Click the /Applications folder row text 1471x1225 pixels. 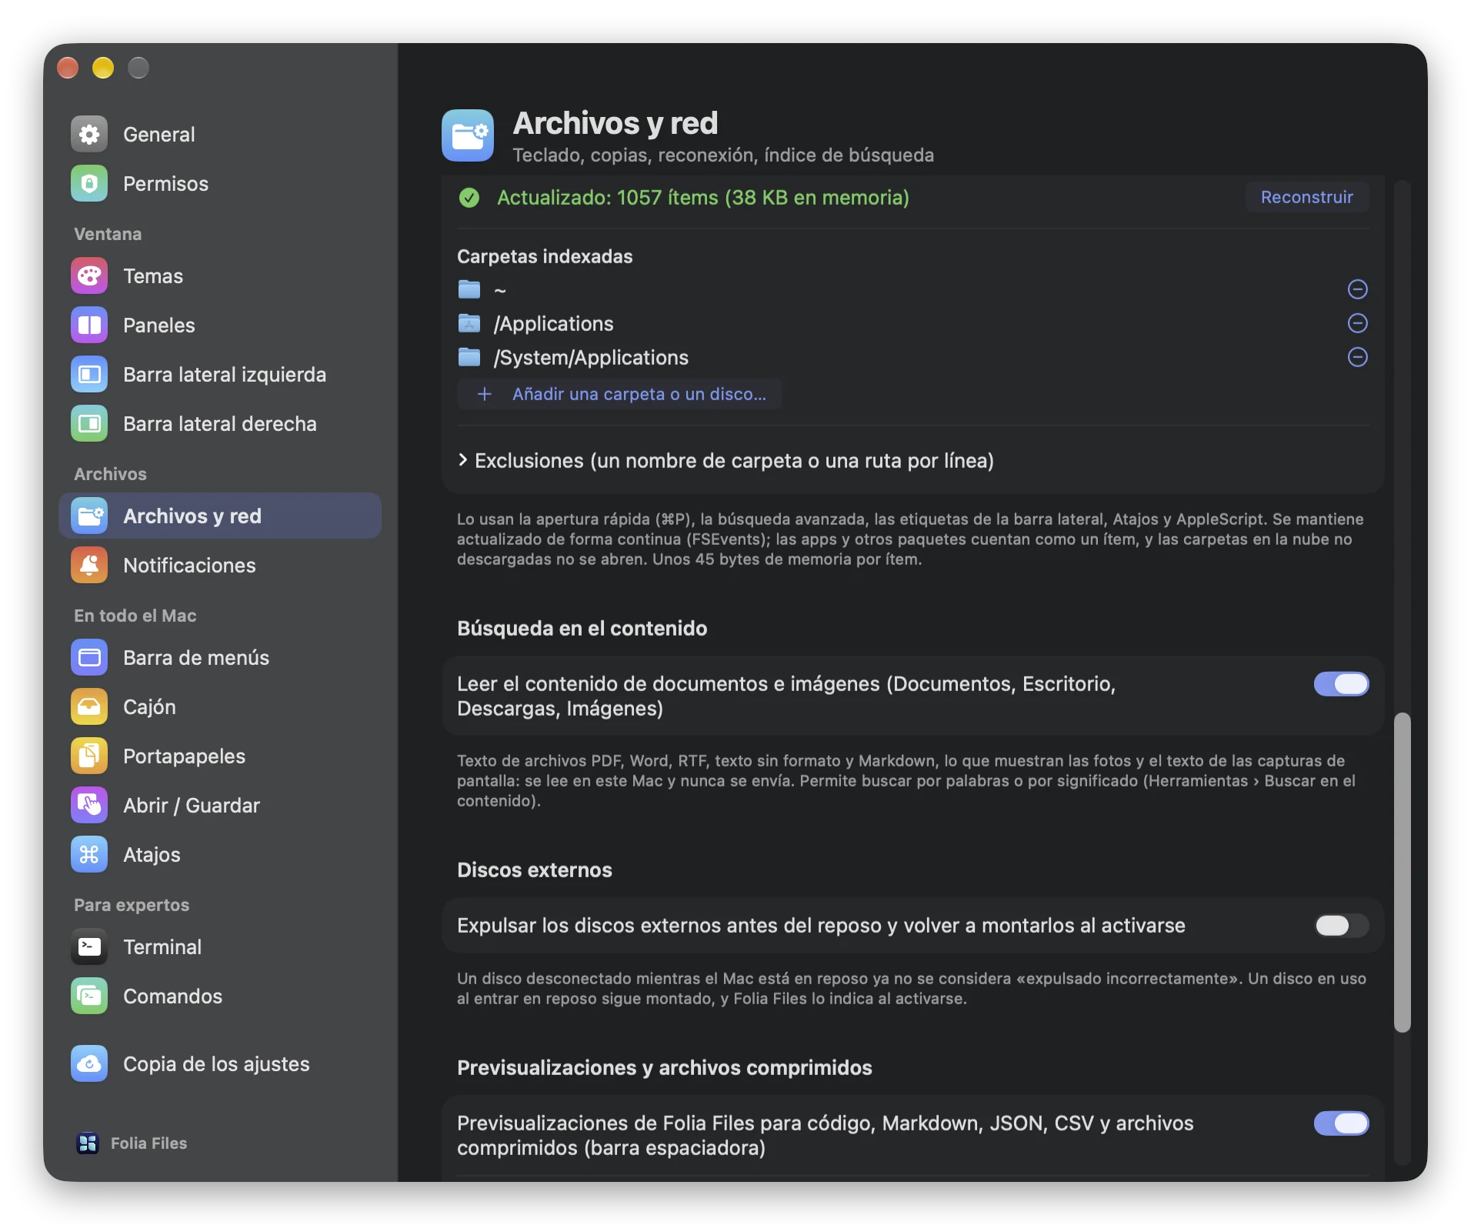pos(554,324)
